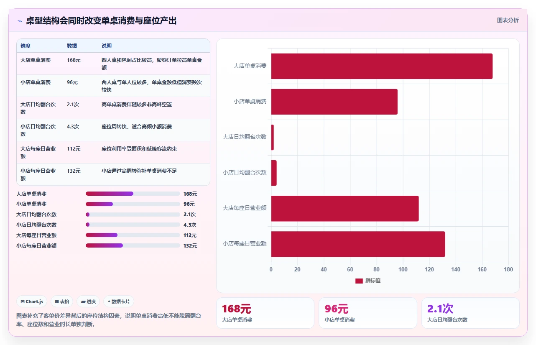536x345 pixels.
Task: Open the 168元 大店单桌消费 data card
Action: pos(265,313)
